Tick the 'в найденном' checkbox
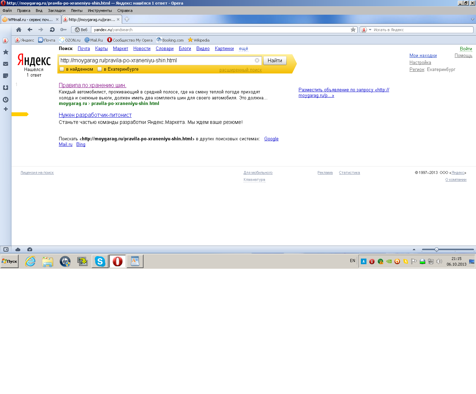The height and width of the screenshot is (394, 476). [x=62, y=69]
